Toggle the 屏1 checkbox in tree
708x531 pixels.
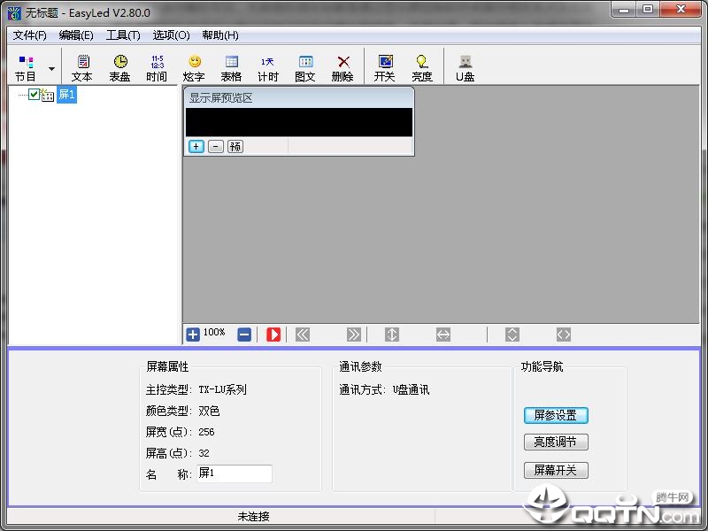[34, 94]
